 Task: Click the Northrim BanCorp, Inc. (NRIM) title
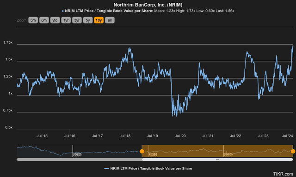[x=148, y=5]
